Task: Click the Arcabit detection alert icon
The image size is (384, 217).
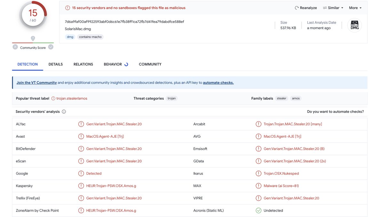Action: tap(259, 124)
